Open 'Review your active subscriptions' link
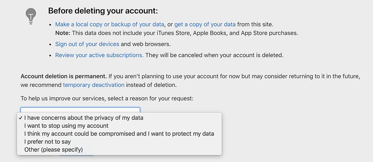Viewport: 373px width, 162px height. [x=100, y=55]
